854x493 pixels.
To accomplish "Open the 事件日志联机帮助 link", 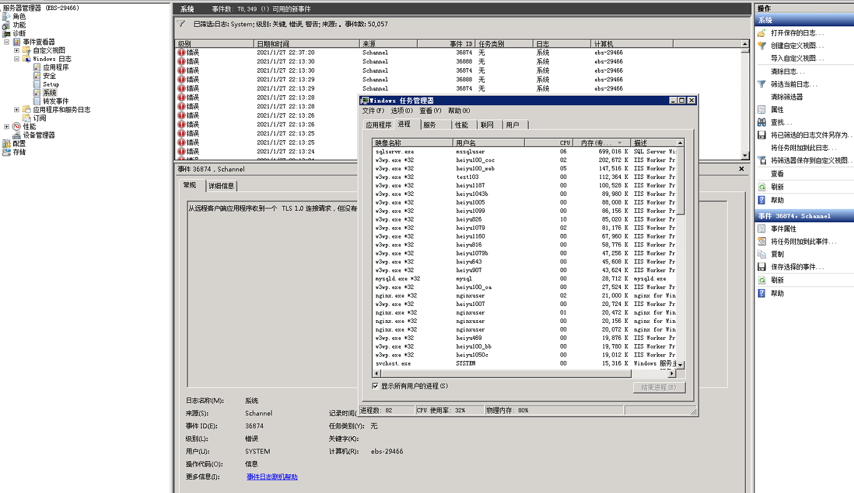I will [x=272, y=477].
